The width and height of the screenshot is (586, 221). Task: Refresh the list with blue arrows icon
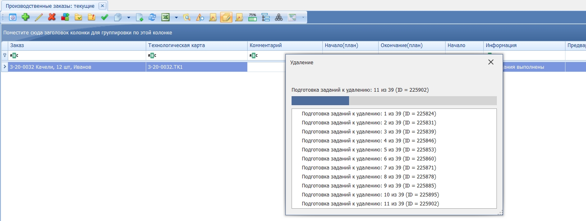pos(152,17)
